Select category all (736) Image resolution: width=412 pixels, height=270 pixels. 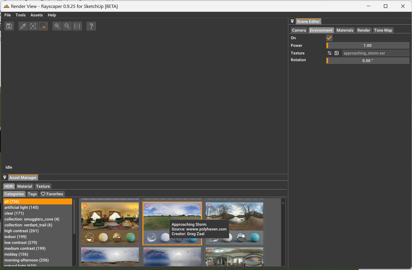pyautogui.click(x=38, y=201)
